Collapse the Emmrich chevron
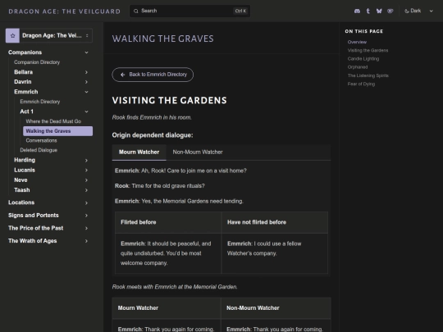This screenshot has height=332, width=443. (x=86, y=92)
